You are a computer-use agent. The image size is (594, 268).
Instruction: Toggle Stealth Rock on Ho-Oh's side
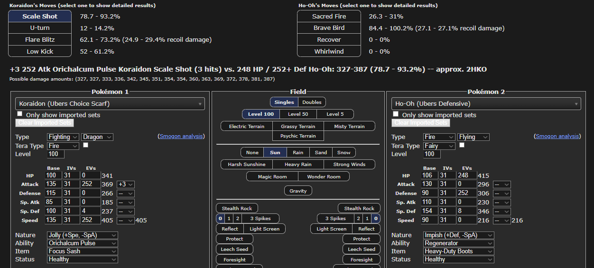359,208
